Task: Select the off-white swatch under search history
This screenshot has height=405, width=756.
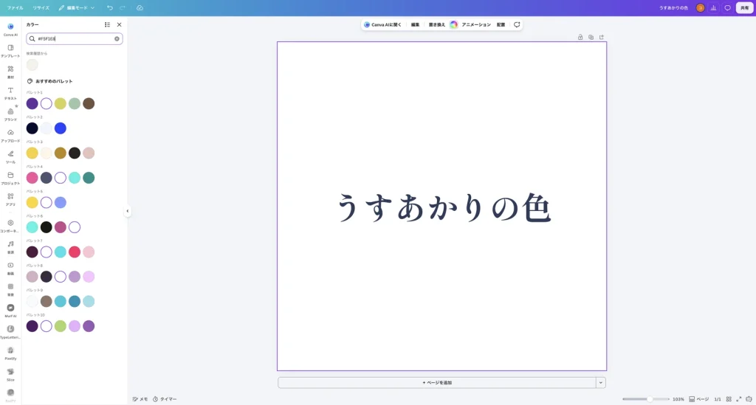Action: (x=32, y=64)
